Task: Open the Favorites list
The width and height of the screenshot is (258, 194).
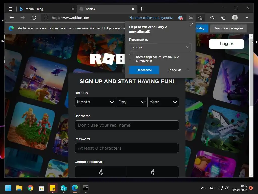Action: coord(212,18)
